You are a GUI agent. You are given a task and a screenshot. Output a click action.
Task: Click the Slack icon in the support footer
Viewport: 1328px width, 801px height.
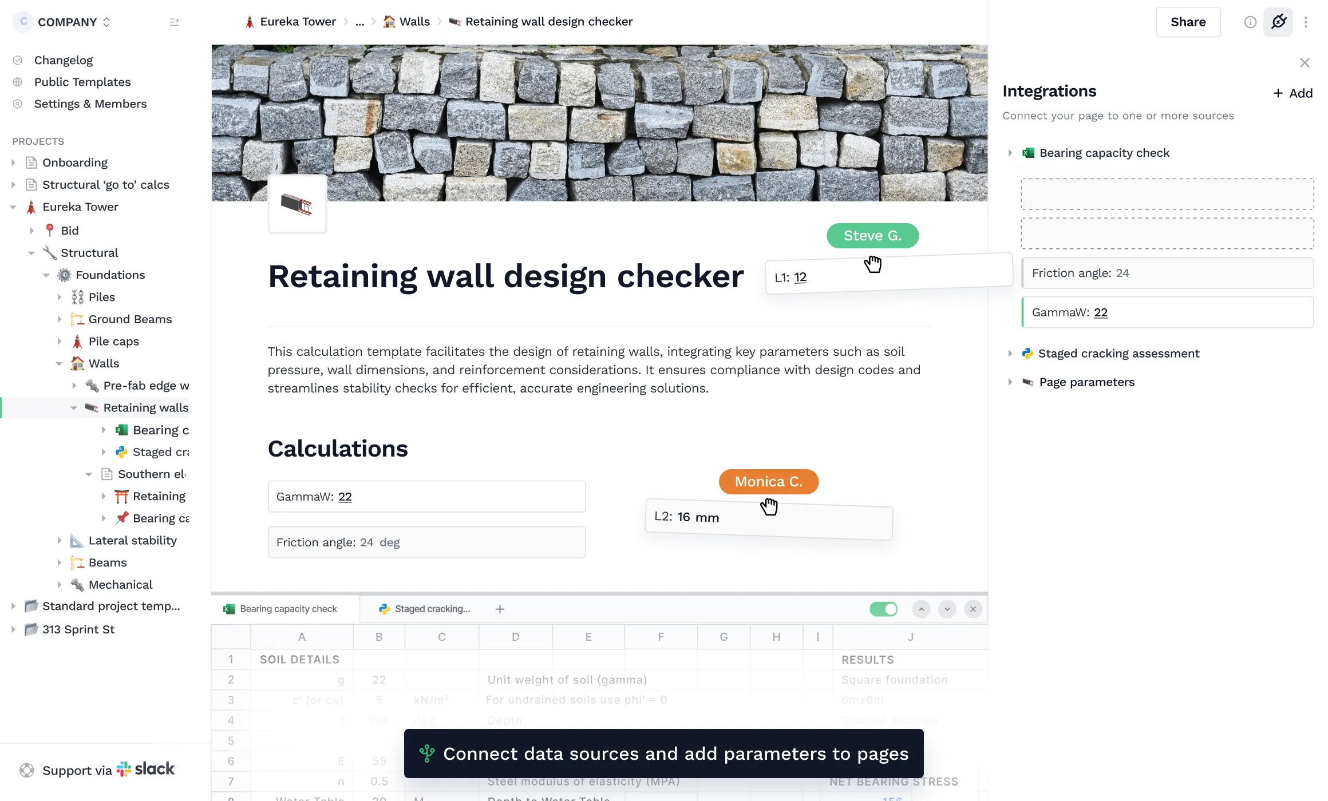coord(125,769)
